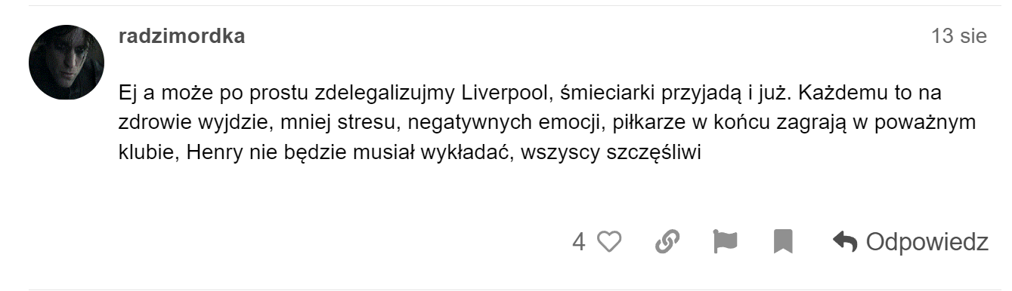Open the radzimordka username profile link
The width and height of the screenshot is (1012, 291).
181,36
